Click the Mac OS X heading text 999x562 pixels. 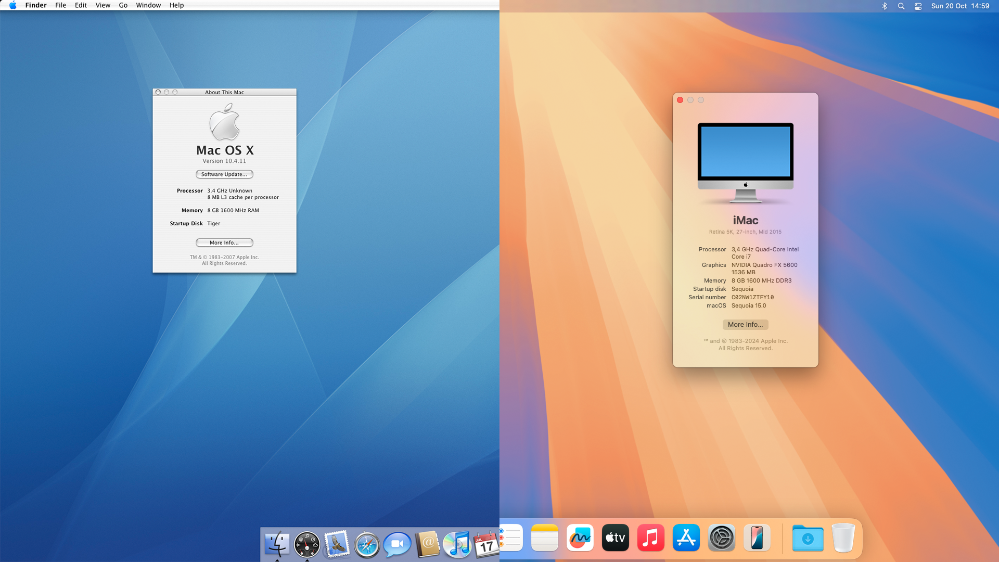(225, 150)
